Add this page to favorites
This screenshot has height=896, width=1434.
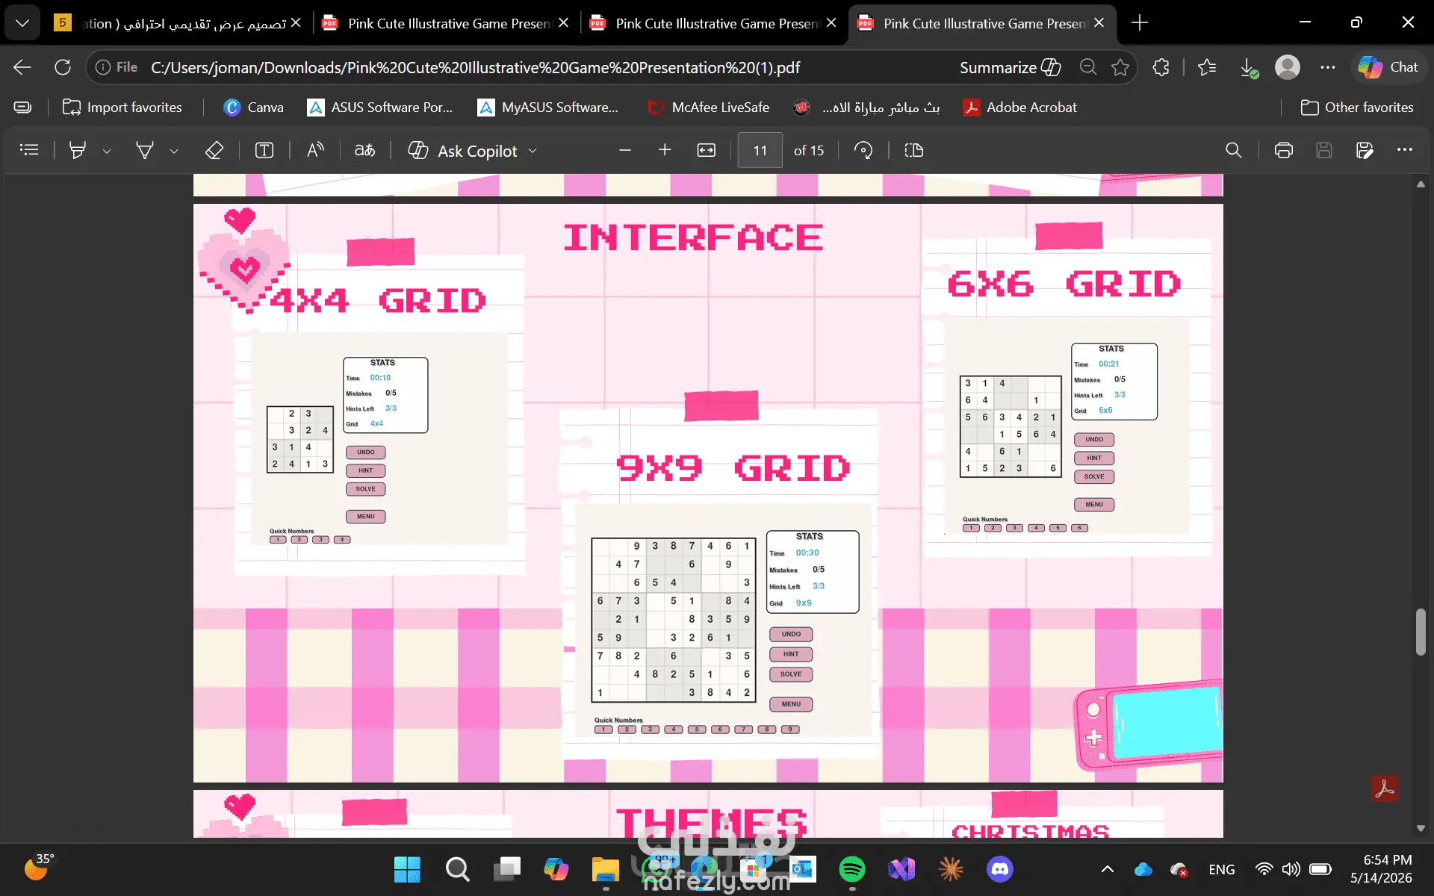coord(1120,67)
